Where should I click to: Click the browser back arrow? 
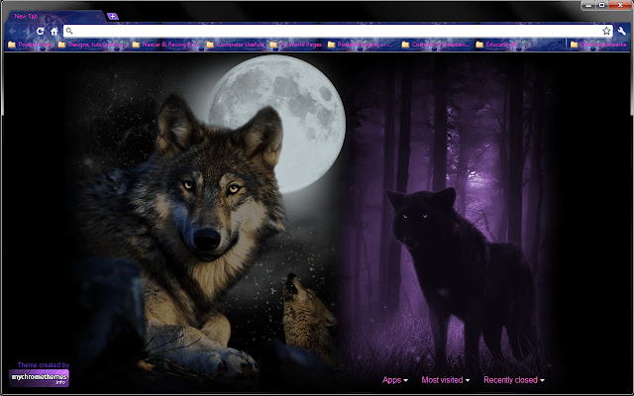13,31
